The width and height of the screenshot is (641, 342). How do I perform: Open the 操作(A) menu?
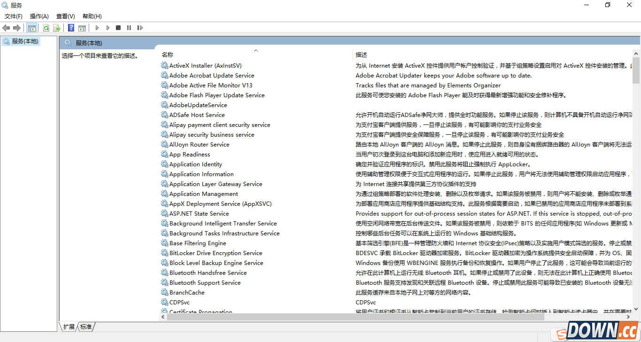tap(39, 16)
